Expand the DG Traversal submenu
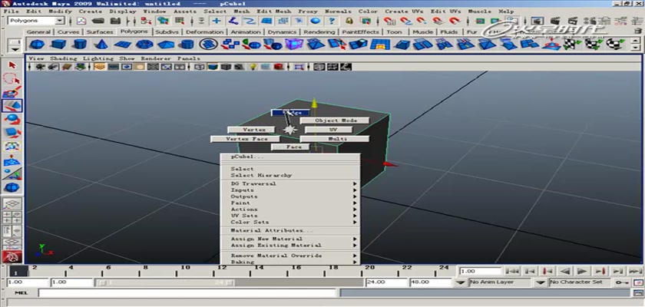This screenshot has height=307, width=645. pyautogui.click(x=290, y=183)
